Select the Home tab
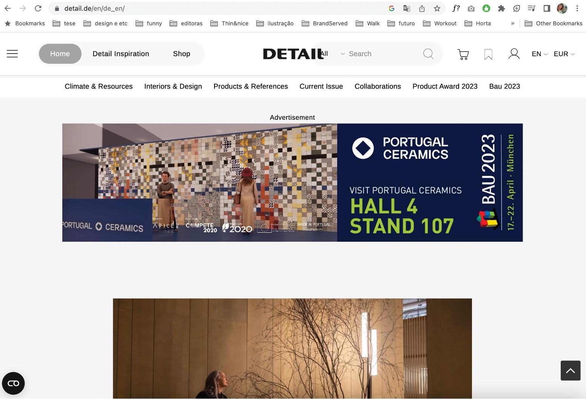The image size is (586, 399). (60, 54)
